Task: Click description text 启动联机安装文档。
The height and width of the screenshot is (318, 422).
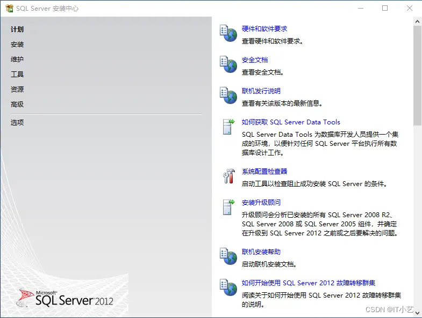Action: point(269,264)
